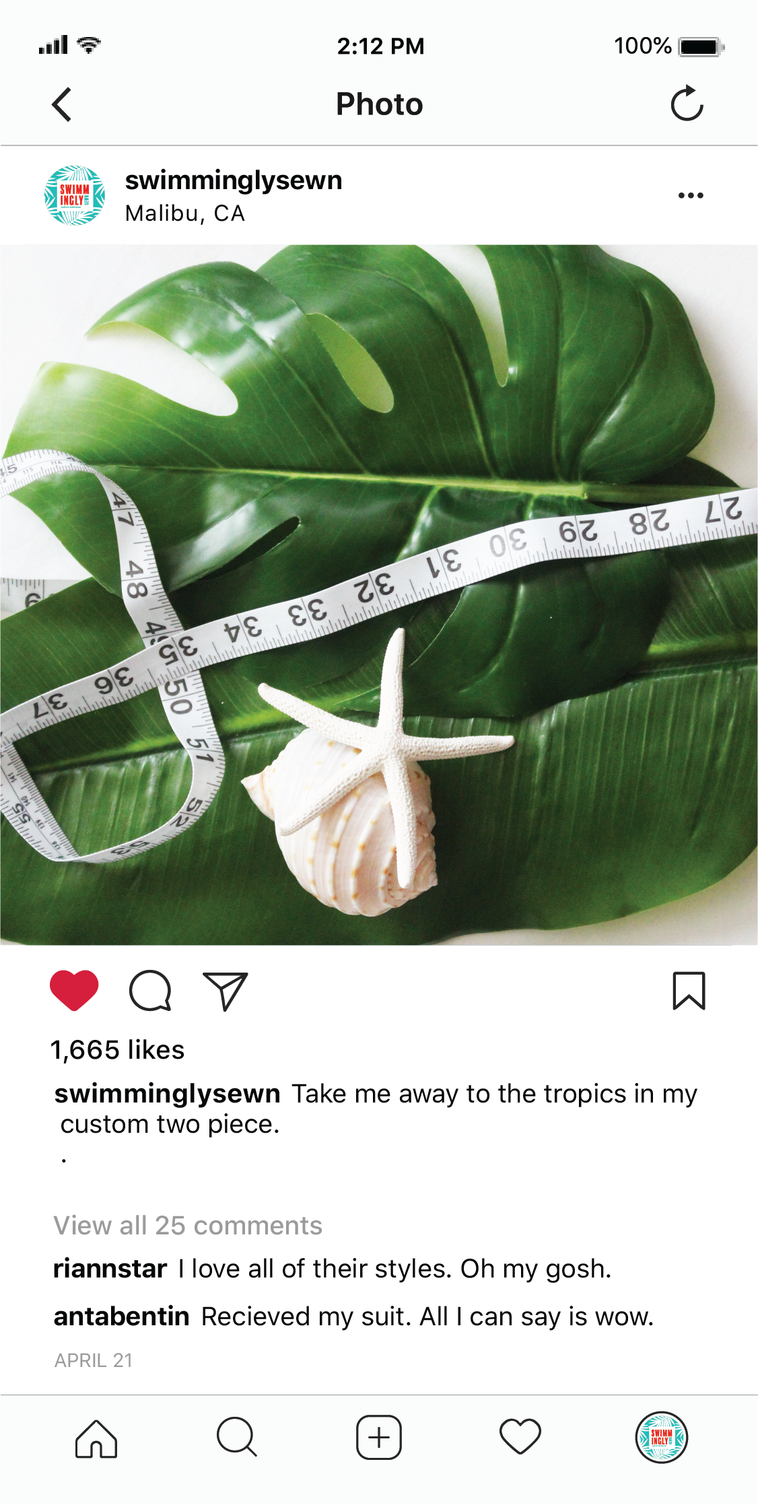Expand View all 25 comments
758x1505 pixels.
(188, 1226)
